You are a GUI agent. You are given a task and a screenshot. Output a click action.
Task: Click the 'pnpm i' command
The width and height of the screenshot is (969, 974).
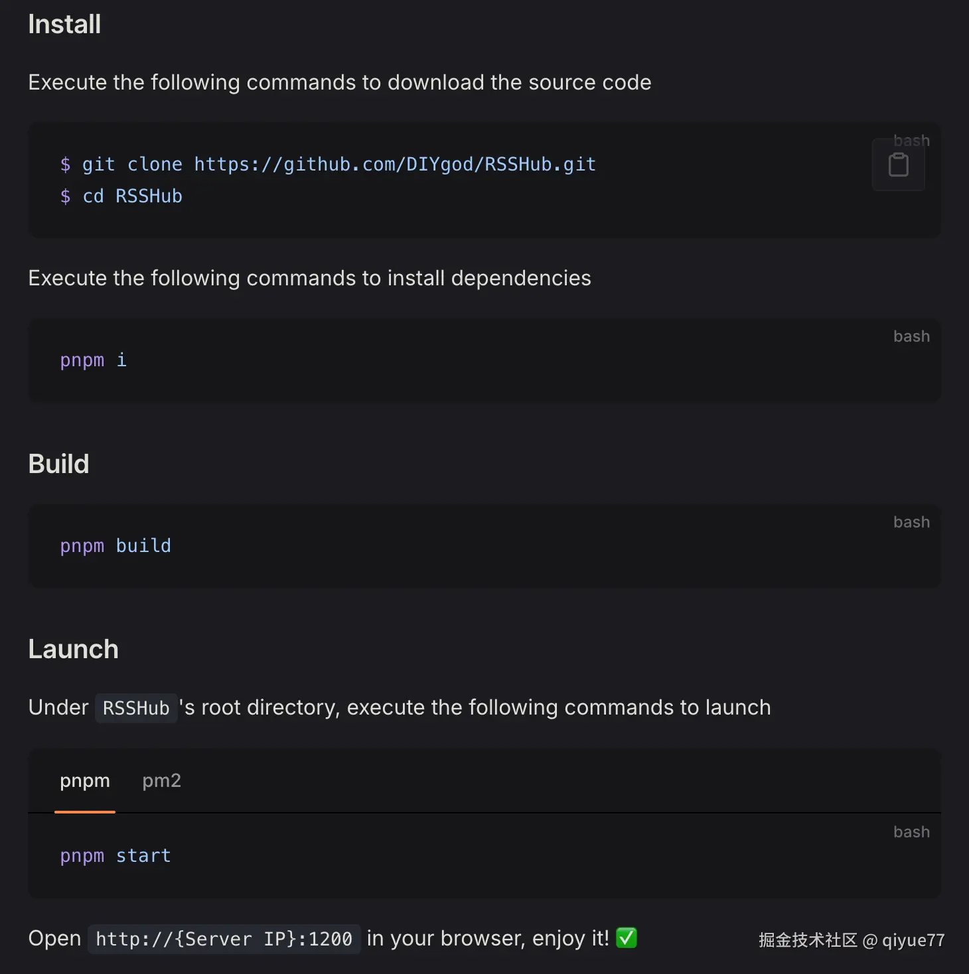click(93, 360)
